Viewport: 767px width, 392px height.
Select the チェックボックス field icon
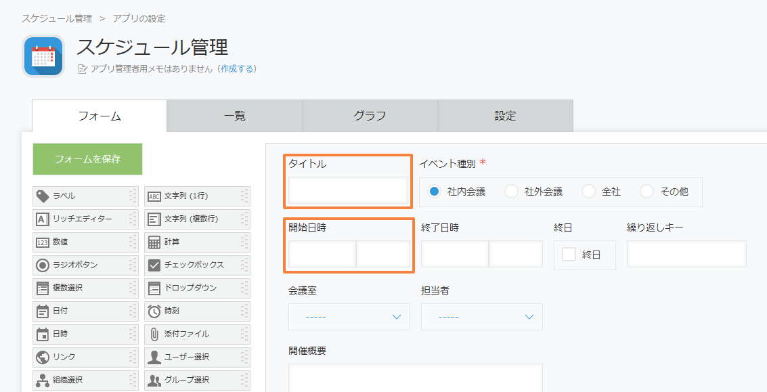pyautogui.click(x=154, y=265)
